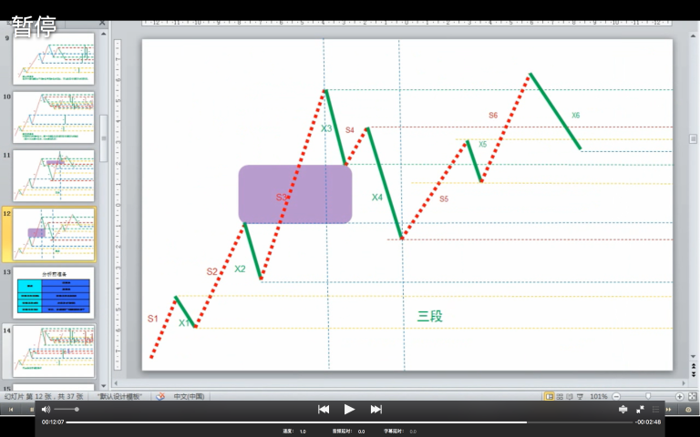This screenshot has height=437, width=700.
Task: Click the play button in video player
Action: pyautogui.click(x=349, y=410)
